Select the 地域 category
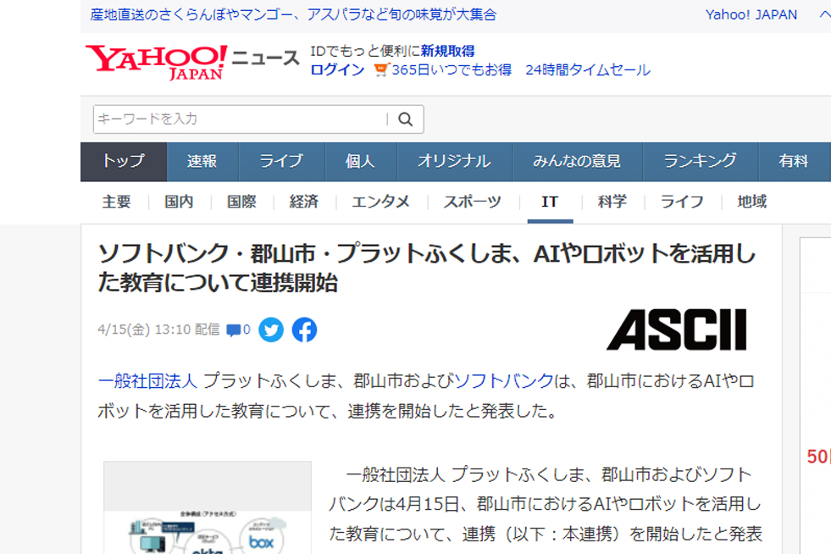831x554 pixels. pos(752,202)
